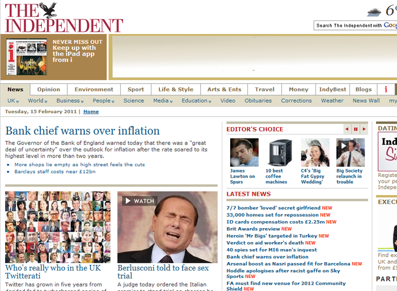This screenshot has height=291, width=397.
Task: Click the weather cloud icon
Action: point(374,12)
